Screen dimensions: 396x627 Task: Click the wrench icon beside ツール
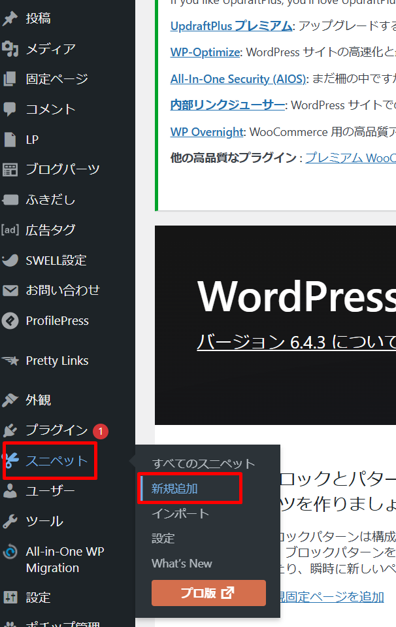coord(10,521)
